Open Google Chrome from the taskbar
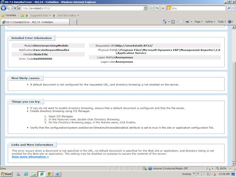236x177 pixels. 49,174
